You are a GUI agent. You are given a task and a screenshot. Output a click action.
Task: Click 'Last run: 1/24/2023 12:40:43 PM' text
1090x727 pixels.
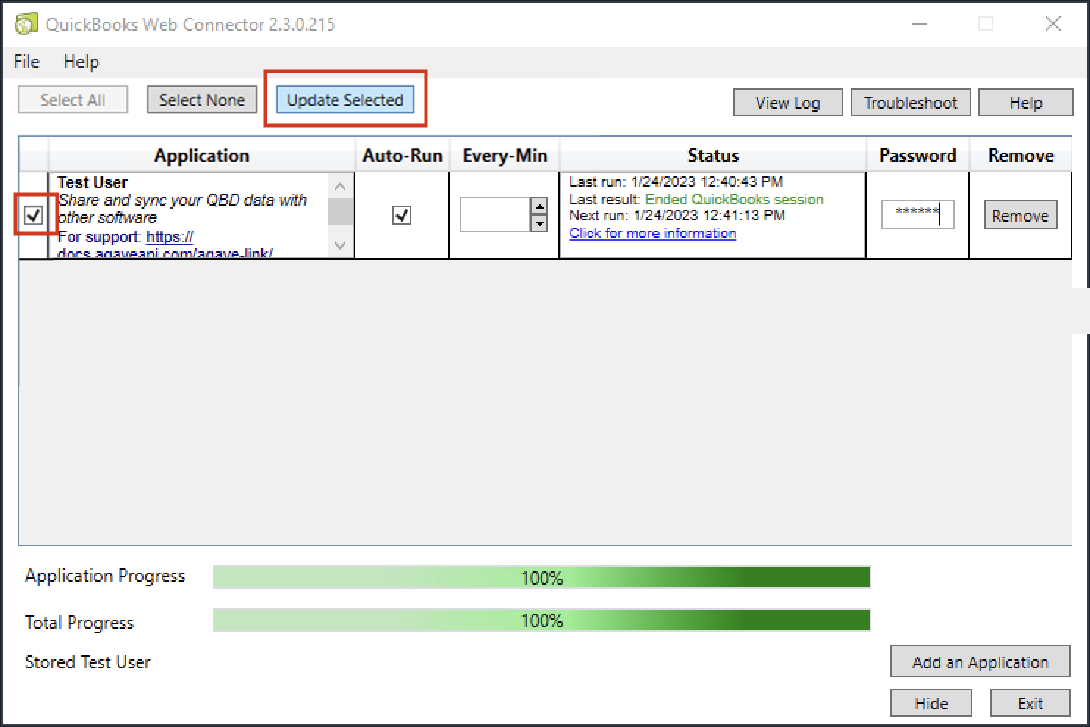676,181
